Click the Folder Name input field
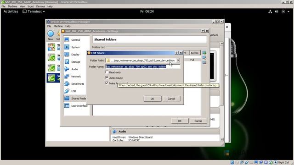 (143, 66)
